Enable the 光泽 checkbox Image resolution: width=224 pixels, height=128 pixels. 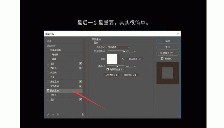coord(48,77)
